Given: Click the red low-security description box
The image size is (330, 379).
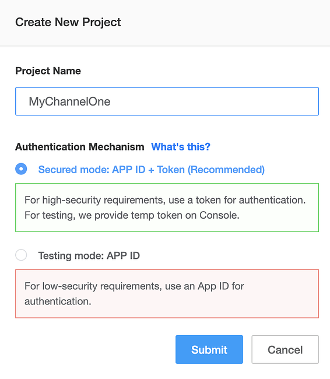Looking at the screenshot, I should pyautogui.click(x=167, y=294).
